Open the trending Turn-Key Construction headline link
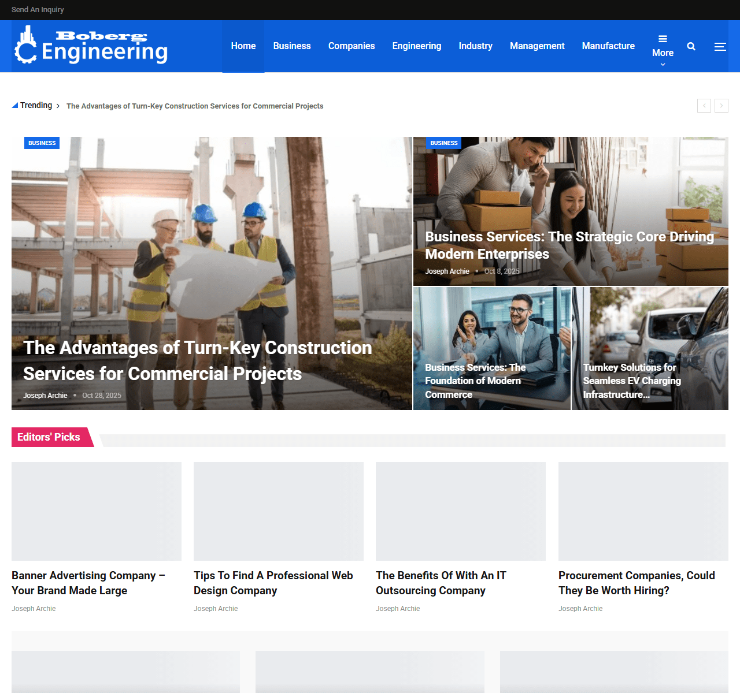Screen dimensions: 740x693 (194, 106)
